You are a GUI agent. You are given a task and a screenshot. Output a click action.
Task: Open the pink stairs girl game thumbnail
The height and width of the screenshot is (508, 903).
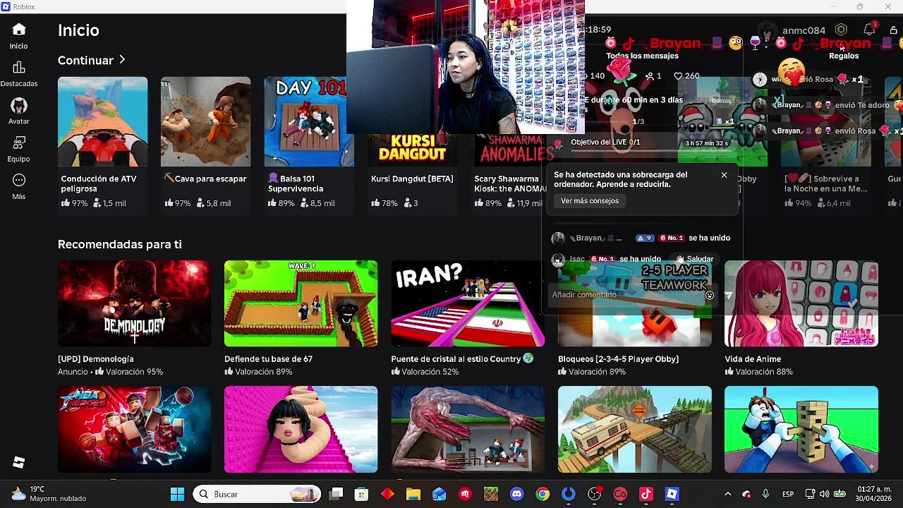coord(301,429)
